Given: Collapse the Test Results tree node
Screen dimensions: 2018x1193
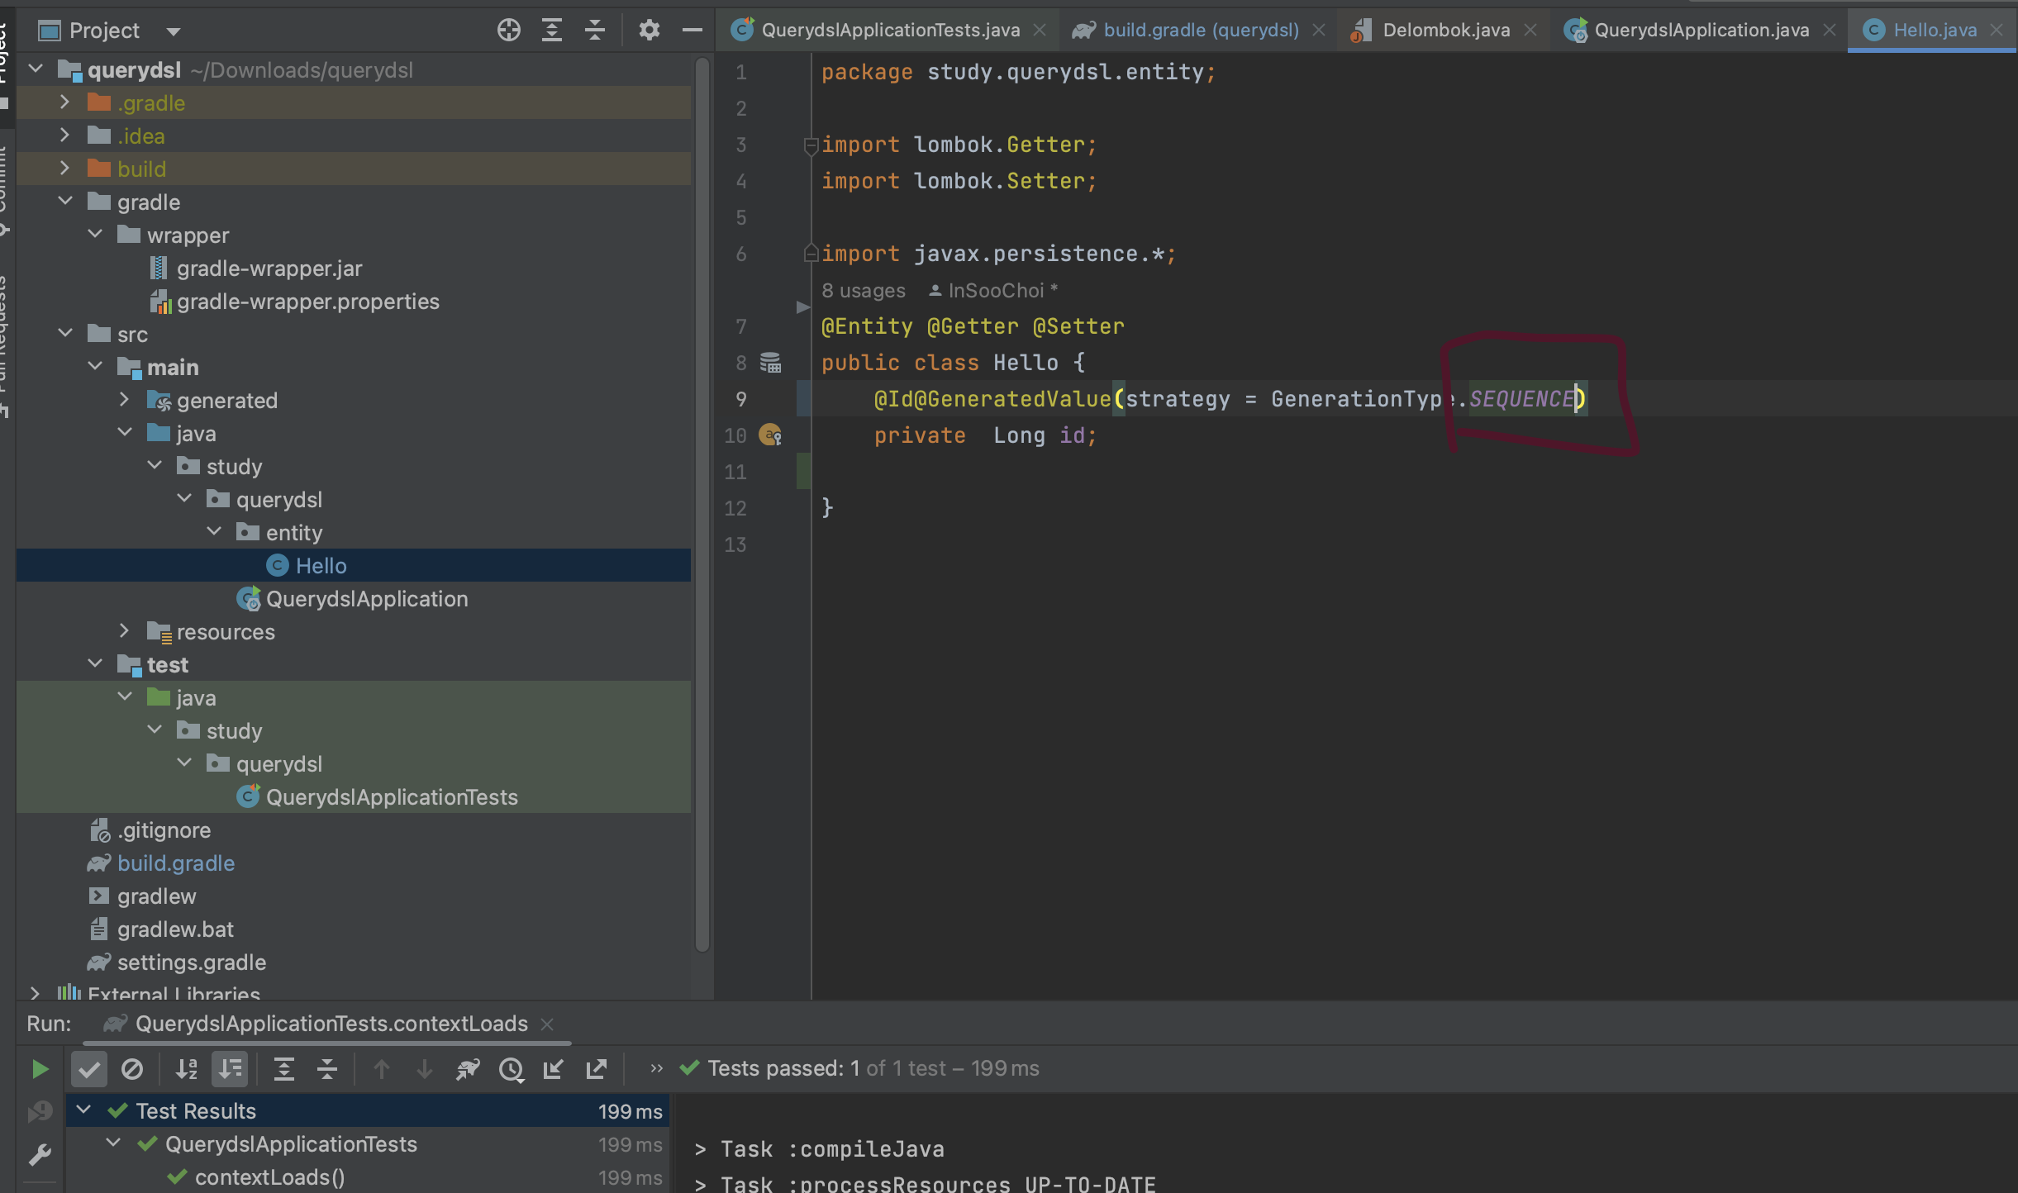Looking at the screenshot, I should 83,1110.
